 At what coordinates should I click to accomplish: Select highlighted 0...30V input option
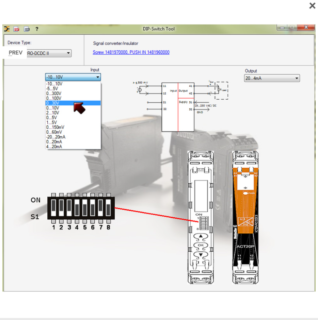(x=73, y=103)
